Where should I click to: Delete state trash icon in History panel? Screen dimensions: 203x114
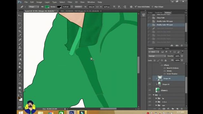(182, 46)
